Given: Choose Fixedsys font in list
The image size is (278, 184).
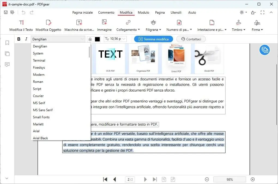Looking at the screenshot, I should 60,68.
